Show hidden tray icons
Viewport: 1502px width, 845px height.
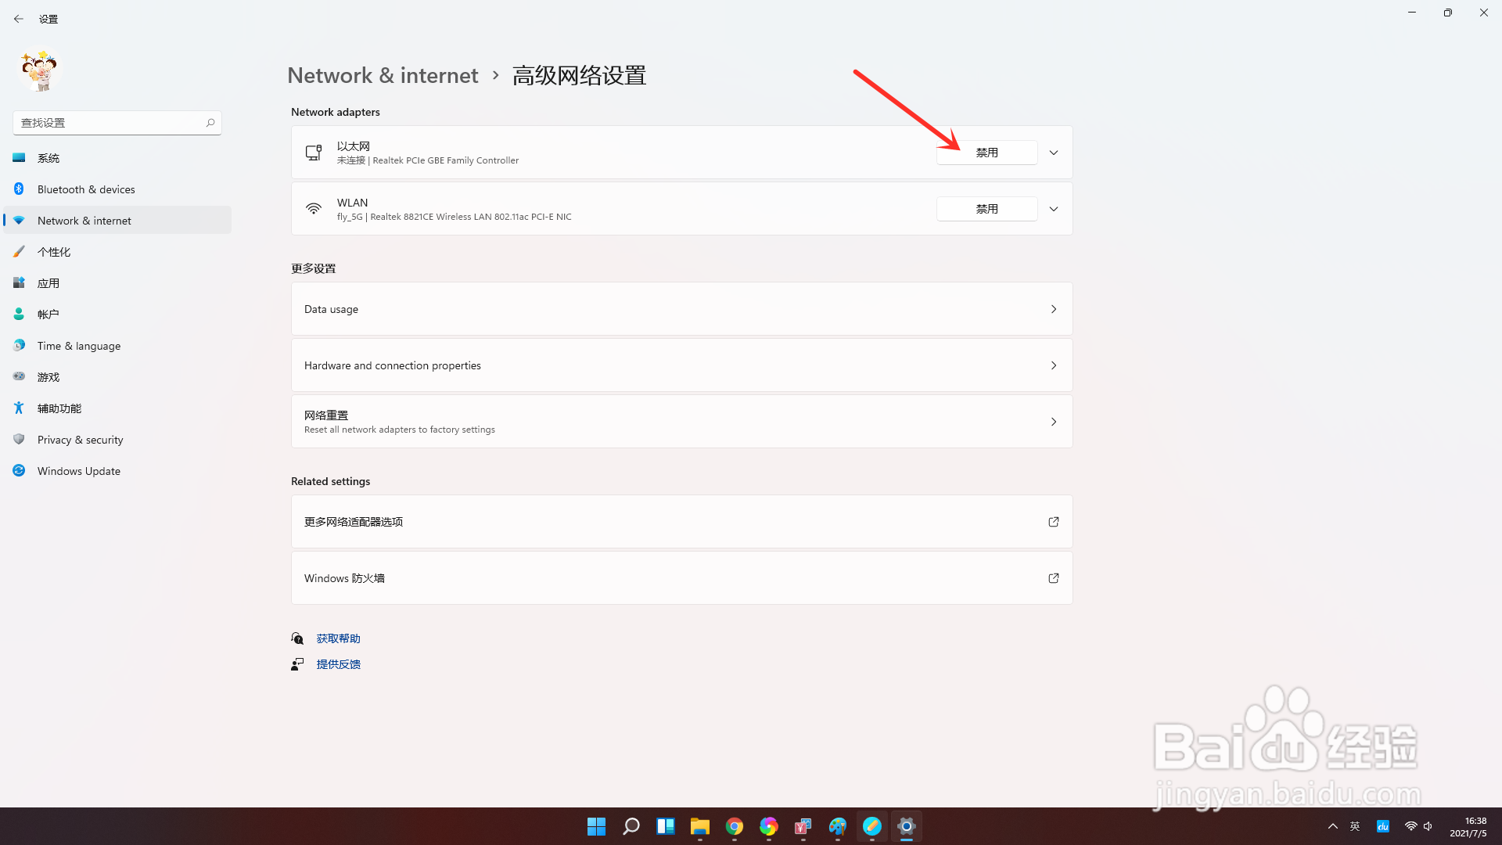point(1333,826)
